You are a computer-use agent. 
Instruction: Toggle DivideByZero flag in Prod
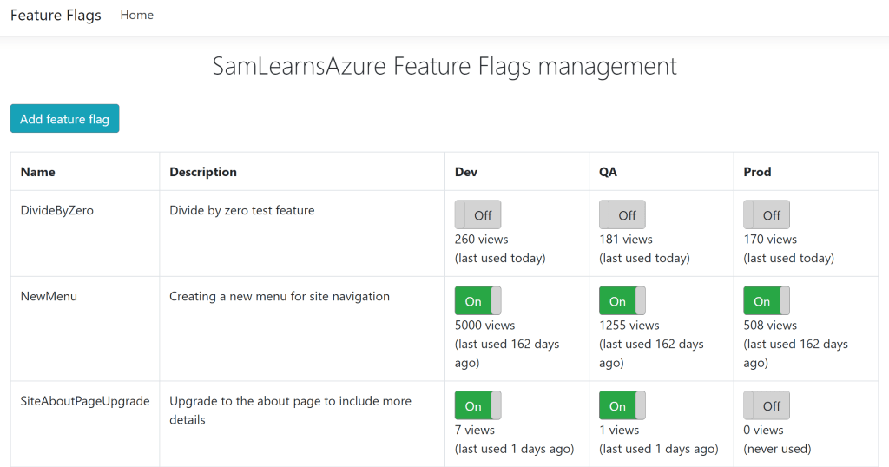click(767, 215)
